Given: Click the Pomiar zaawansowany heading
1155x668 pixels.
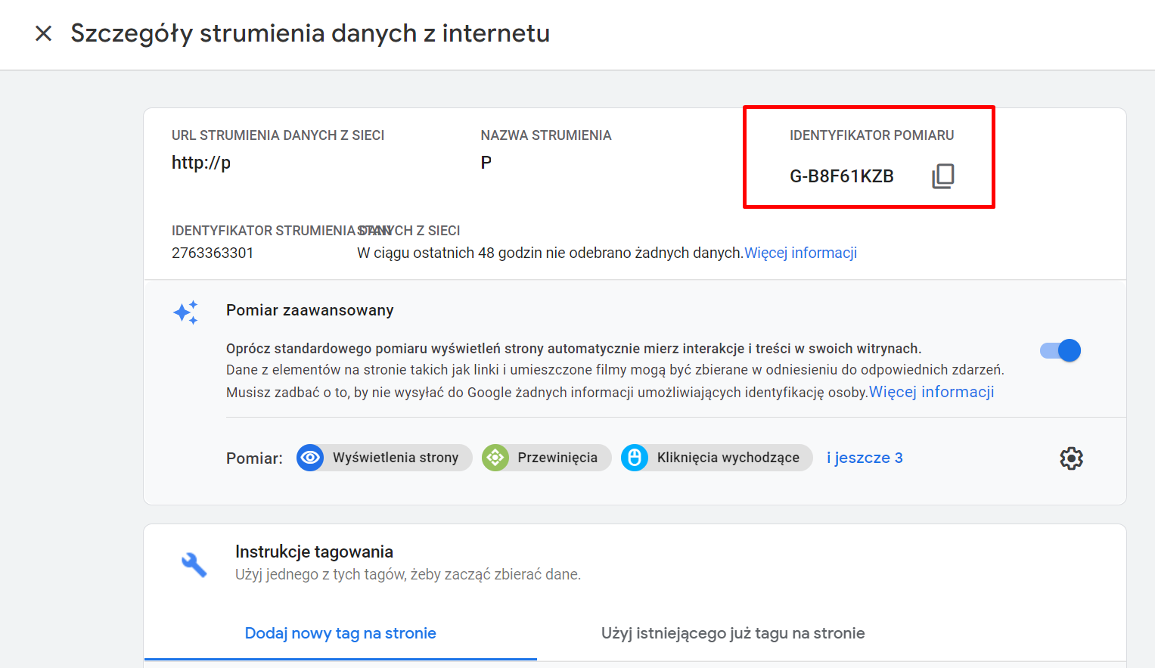Looking at the screenshot, I should (x=310, y=310).
